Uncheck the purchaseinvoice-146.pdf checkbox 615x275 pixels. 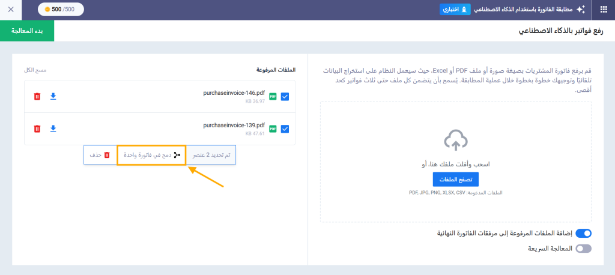pyautogui.click(x=285, y=96)
